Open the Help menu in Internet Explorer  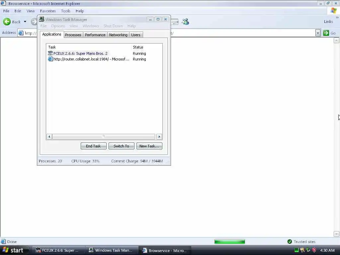(x=80, y=11)
